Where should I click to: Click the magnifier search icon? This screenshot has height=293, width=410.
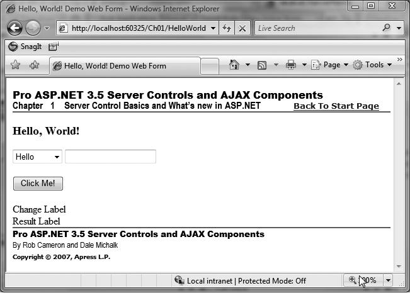386,28
